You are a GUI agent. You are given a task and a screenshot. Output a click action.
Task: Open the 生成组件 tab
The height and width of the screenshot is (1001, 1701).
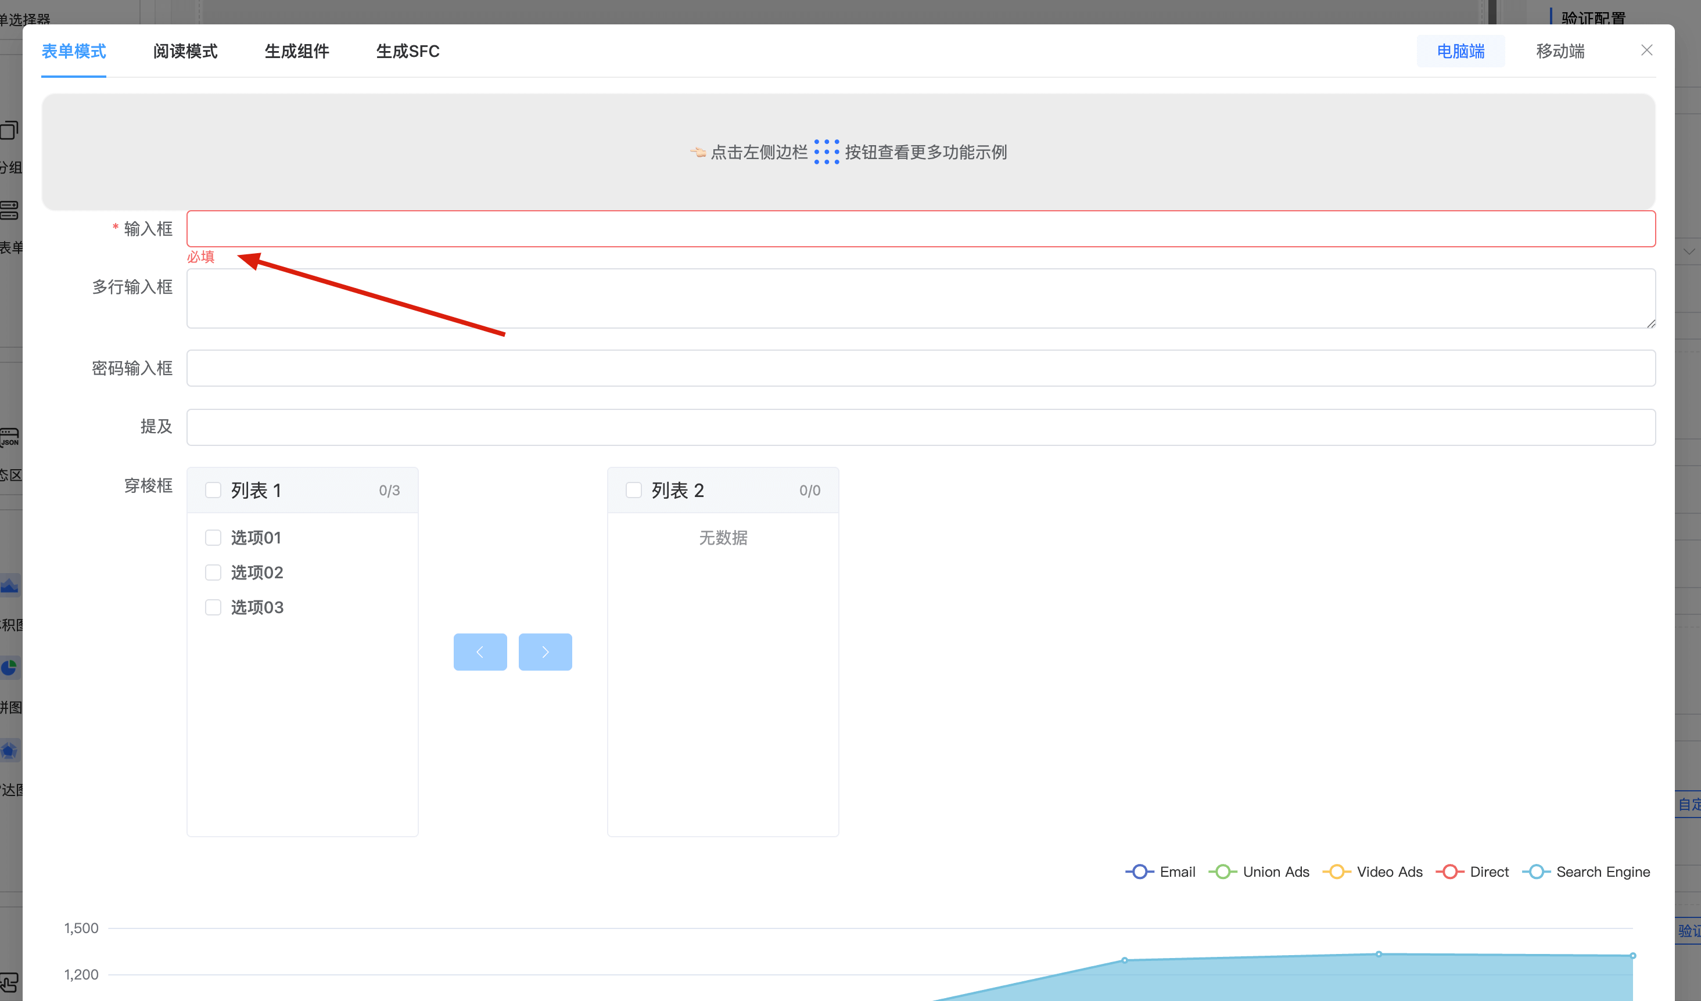[x=296, y=51]
